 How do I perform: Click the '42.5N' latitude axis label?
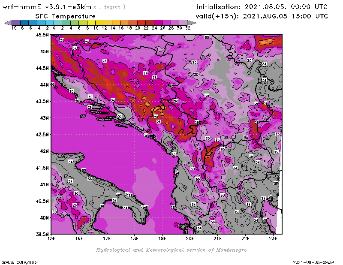tap(42, 135)
